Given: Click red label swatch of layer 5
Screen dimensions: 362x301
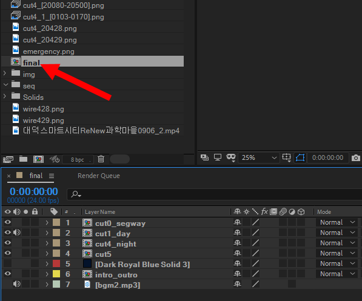Looking at the screenshot, I should click(56, 263).
